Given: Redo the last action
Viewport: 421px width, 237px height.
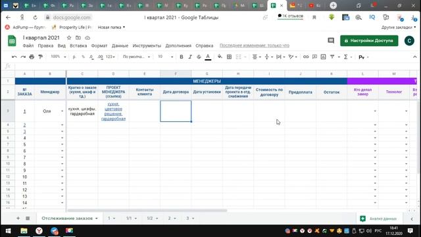Looking at the screenshot, I should coord(23,57).
